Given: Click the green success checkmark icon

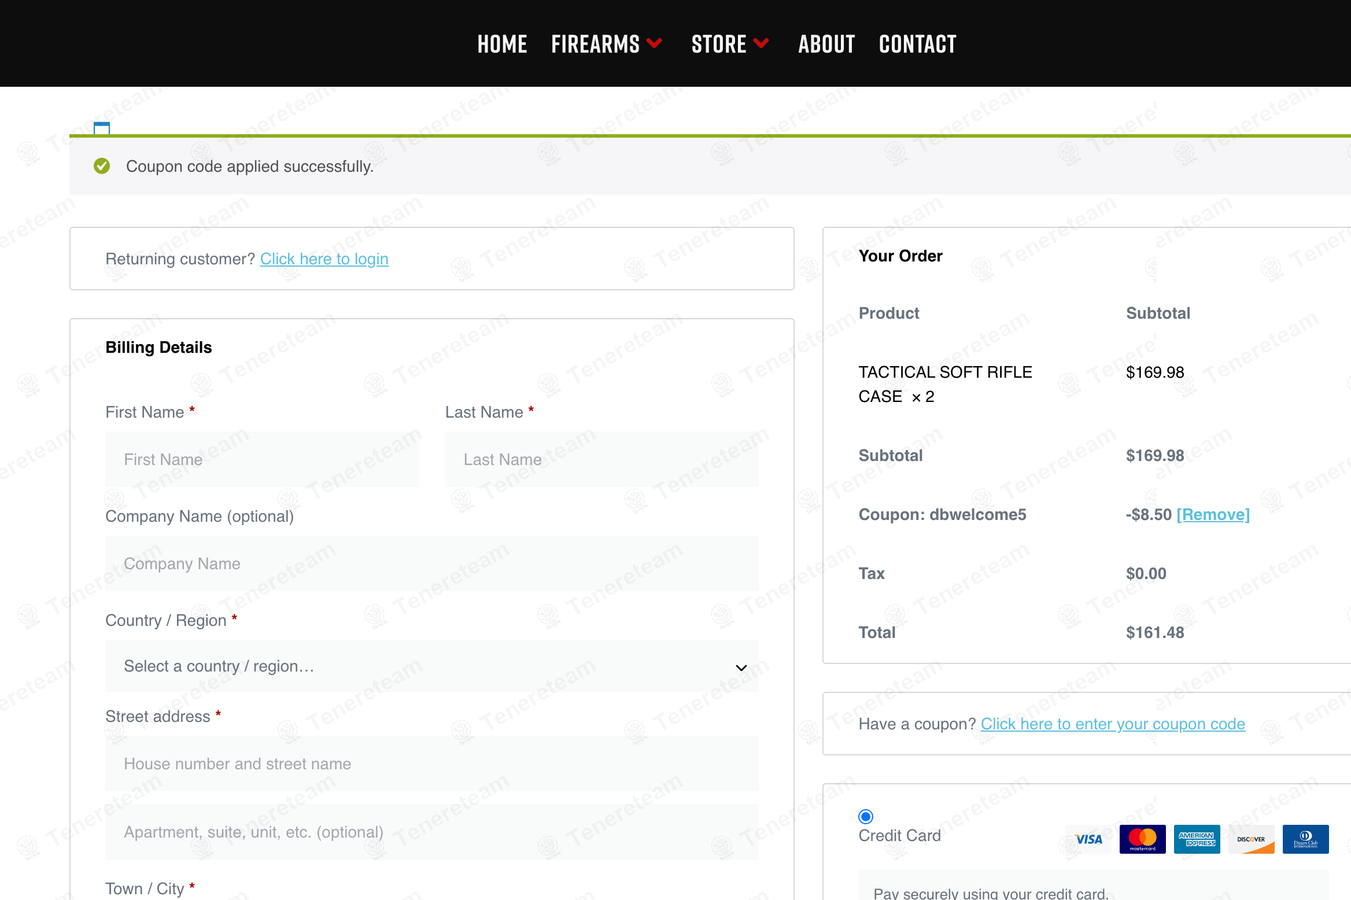Looking at the screenshot, I should pyautogui.click(x=102, y=166).
